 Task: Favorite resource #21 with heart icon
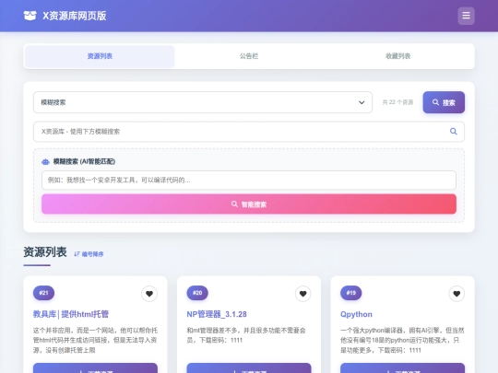[149, 294]
